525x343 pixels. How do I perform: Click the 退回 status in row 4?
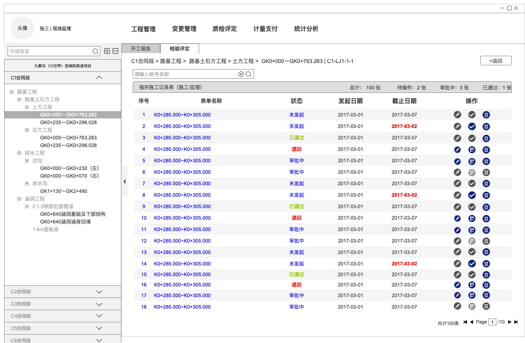tap(296, 149)
